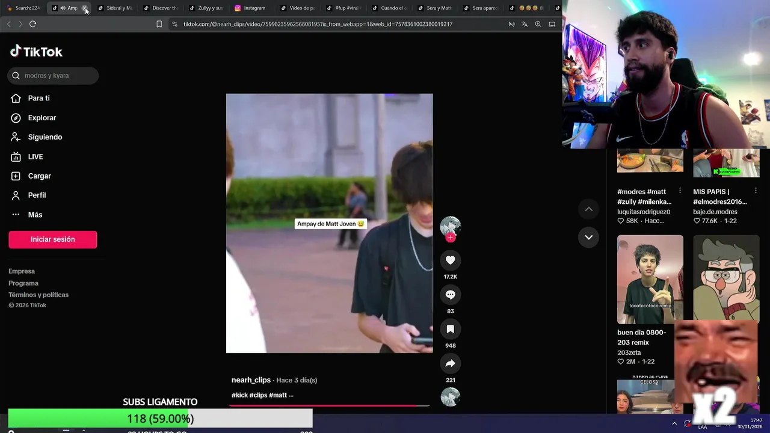Open options for the '#modres #matt' video
The width and height of the screenshot is (770, 433).
pos(680,191)
